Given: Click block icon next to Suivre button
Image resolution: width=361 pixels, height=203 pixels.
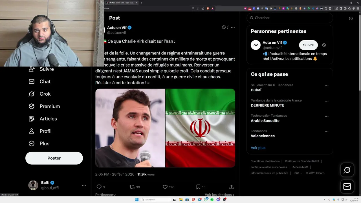Looking at the screenshot, I should (x=324, y=45).
